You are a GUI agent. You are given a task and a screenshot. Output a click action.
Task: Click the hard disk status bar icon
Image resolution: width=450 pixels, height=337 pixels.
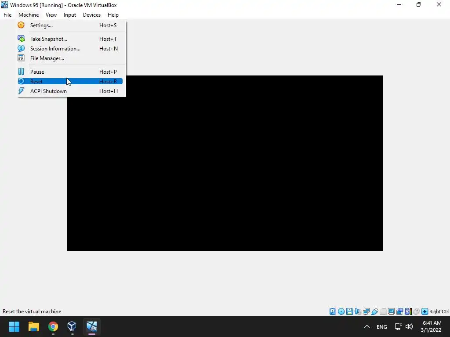[x=332, y=312]
